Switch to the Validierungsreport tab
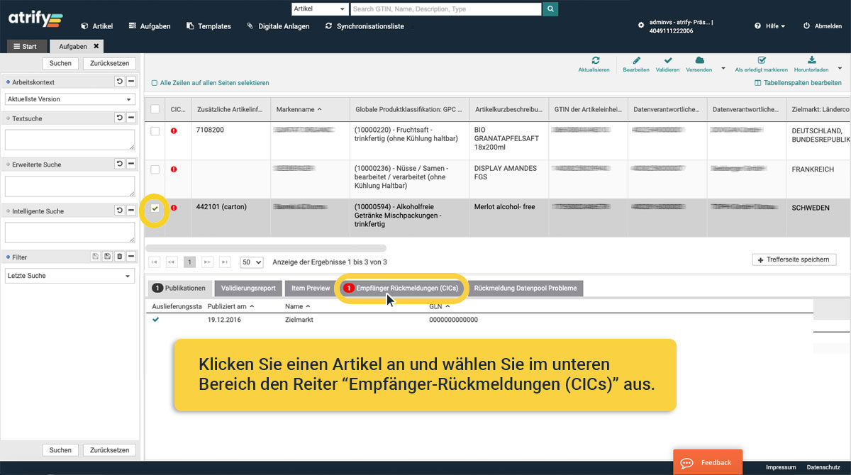Viewport: 851px width, 475px height. point(248,289)
